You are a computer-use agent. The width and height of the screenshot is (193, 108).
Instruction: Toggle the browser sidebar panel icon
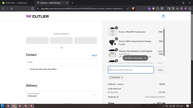pos(169,9)
